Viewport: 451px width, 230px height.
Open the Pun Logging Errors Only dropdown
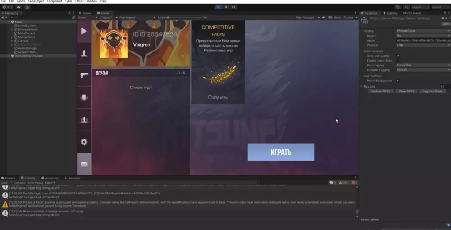(423, 65)
